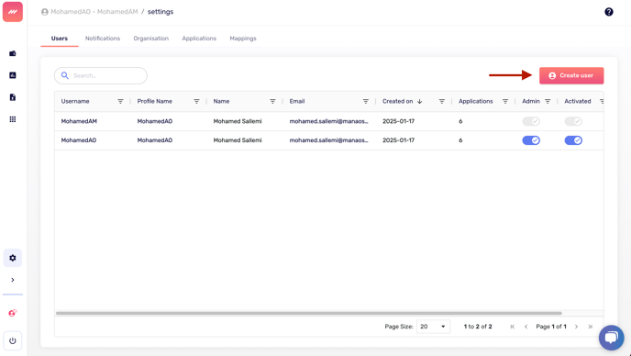The height and width of the screenshot is (356, 631).
Task: Switch to the Notifications tab
Action: click(x=103, y=39)
